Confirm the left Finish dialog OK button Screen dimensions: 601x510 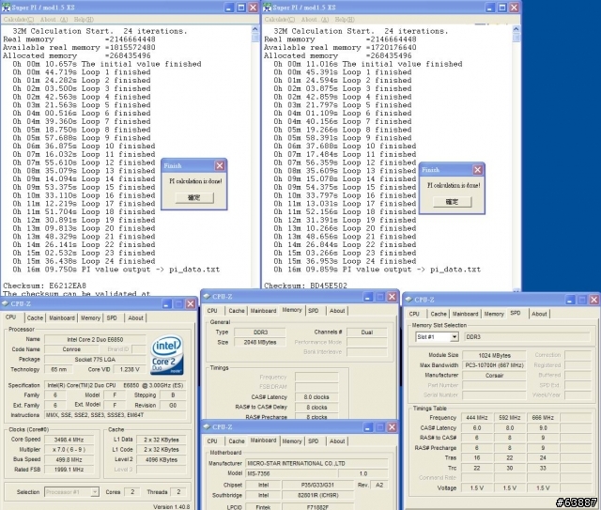(x=194, y=197)
